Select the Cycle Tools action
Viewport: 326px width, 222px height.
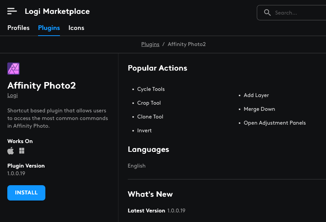click(x=151, y=89)
